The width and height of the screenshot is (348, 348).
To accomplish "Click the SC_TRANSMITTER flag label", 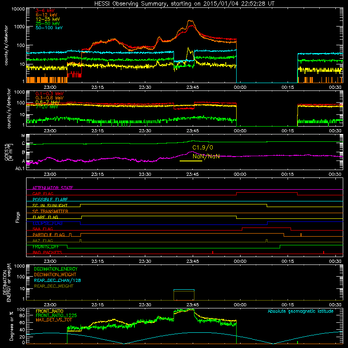I will (50, 211).
